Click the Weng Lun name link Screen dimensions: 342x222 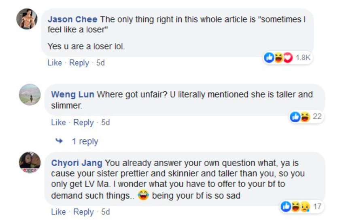click(x=72, y=94)
